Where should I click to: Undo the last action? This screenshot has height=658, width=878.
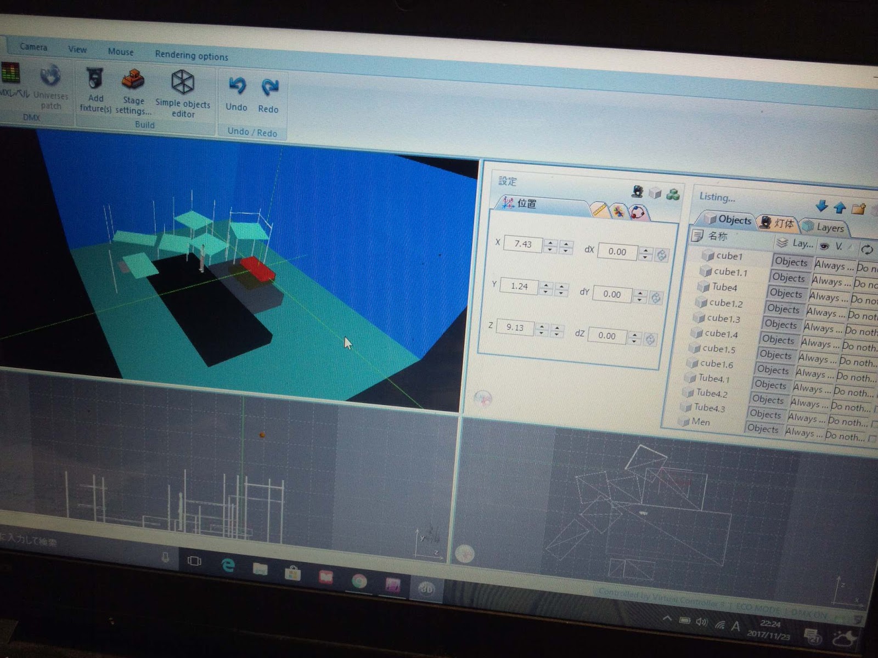(237, 94)
